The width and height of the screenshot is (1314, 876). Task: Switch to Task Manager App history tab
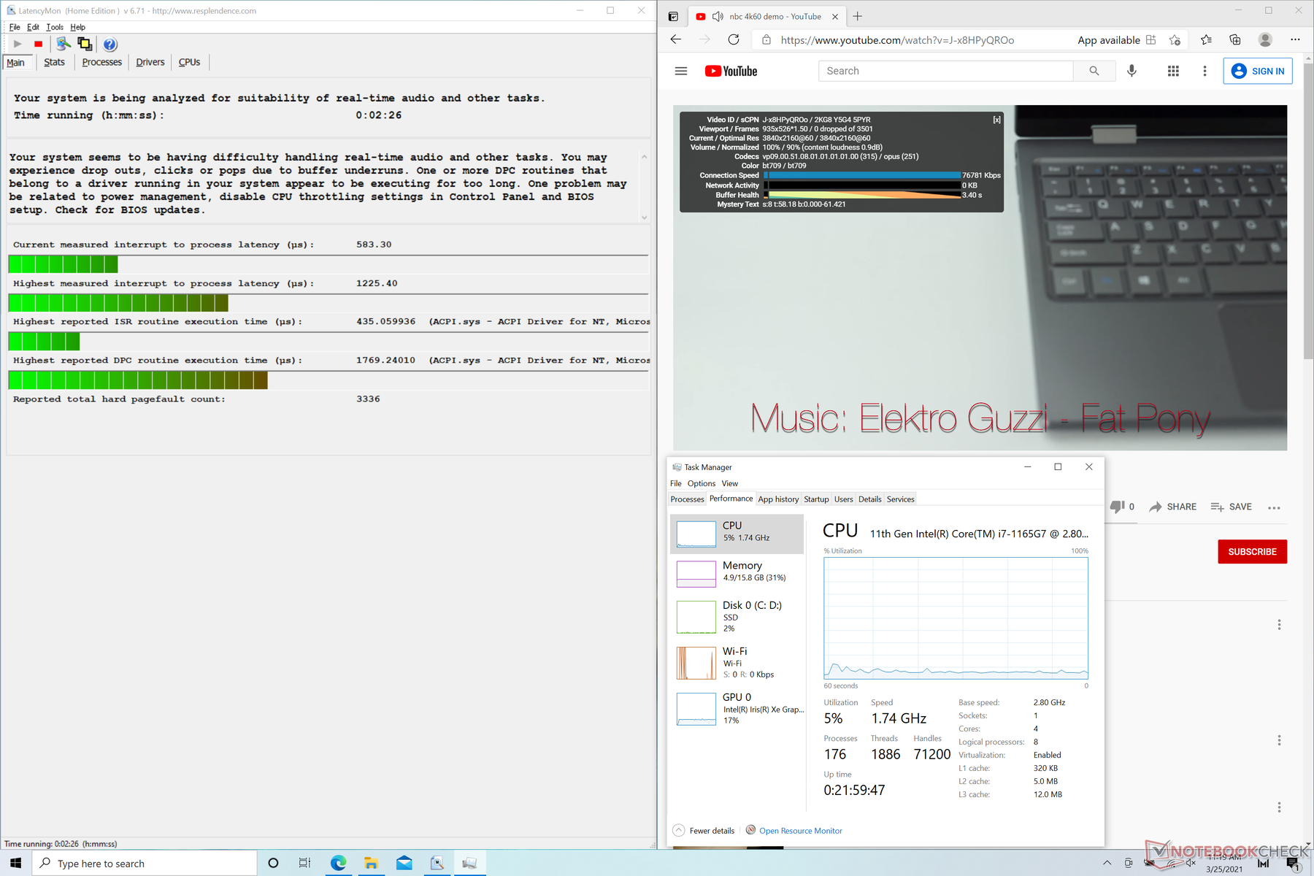point(778,499)
